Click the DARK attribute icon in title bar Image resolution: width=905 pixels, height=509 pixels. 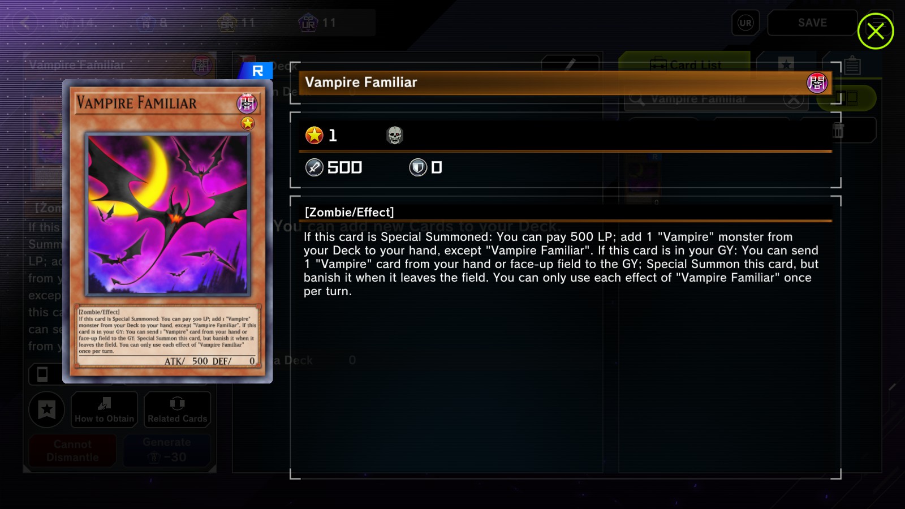tap(817, 83)
